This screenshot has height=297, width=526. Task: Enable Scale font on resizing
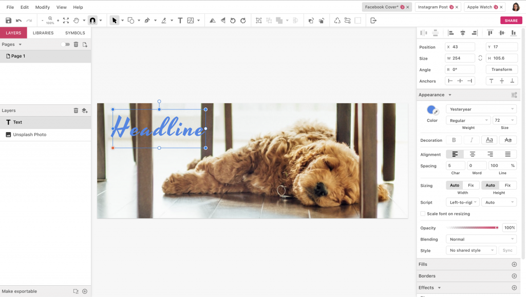click(x=422, y=214)
